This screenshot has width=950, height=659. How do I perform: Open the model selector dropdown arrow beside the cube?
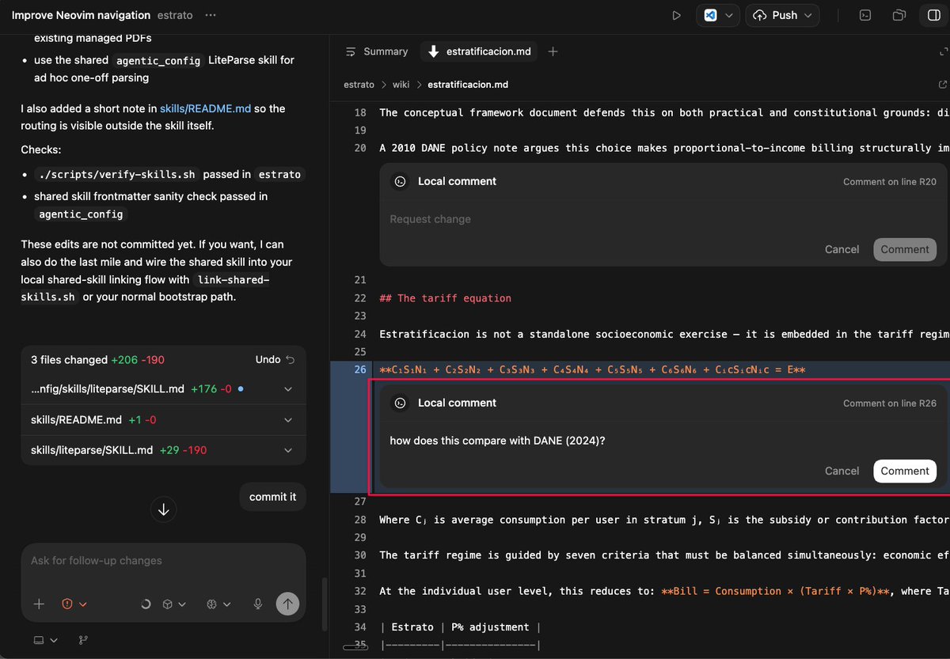[x=182, y=604]
